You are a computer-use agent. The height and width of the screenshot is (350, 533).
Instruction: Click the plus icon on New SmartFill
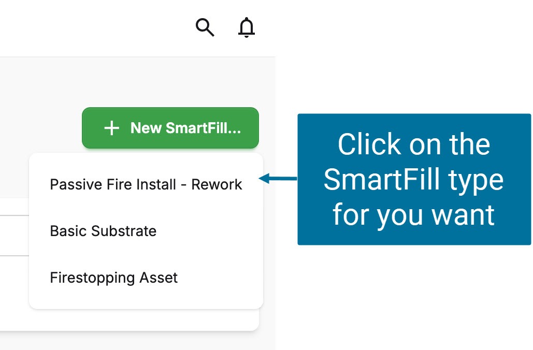(x=111, y=128)
